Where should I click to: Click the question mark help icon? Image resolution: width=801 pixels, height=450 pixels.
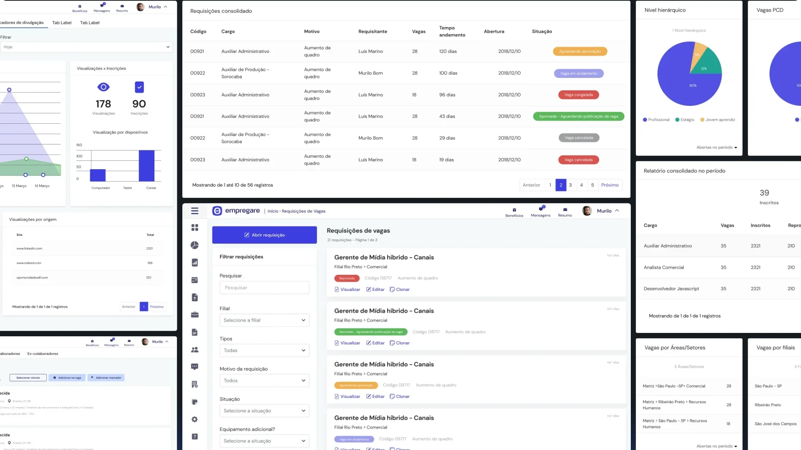[x=194, y=437]
